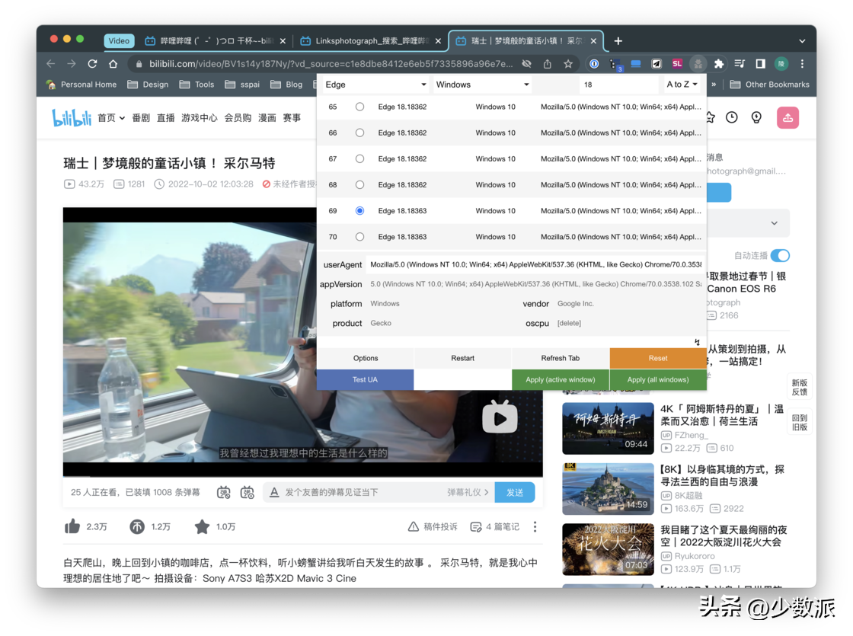
Task: Reload the page in Chrome toolbar
Action: tap(93, 64)
